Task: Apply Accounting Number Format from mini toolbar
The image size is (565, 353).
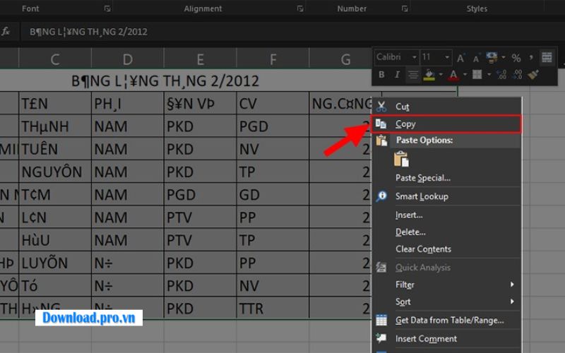Action: 492,57
